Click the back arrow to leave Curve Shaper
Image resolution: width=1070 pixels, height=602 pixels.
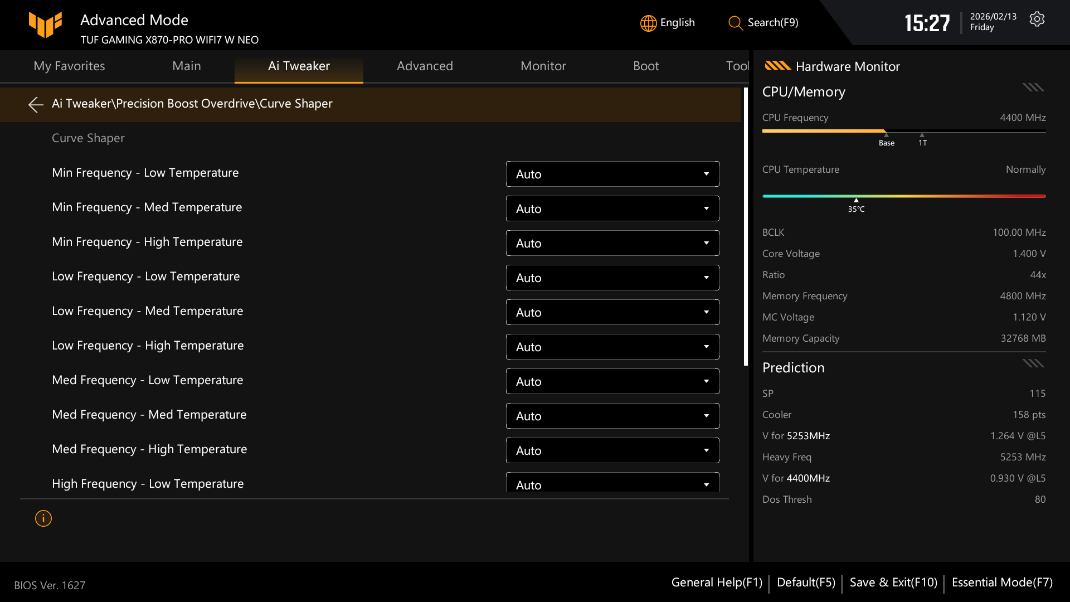pos(36,104)
